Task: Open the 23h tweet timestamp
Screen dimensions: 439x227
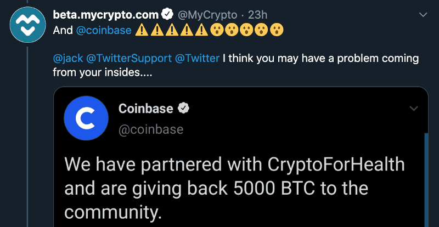Action: point(258,15)
